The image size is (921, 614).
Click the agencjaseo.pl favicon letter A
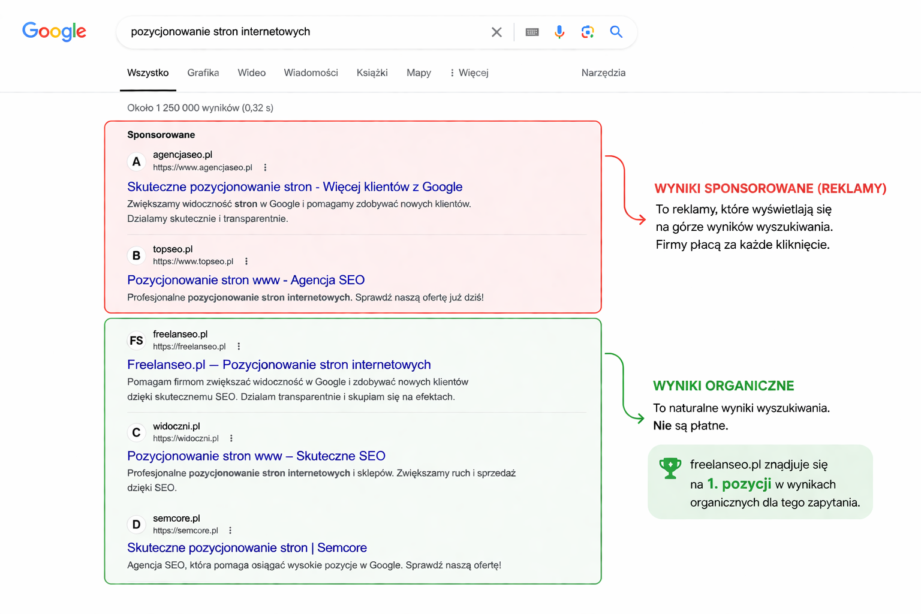coord(137,161)
